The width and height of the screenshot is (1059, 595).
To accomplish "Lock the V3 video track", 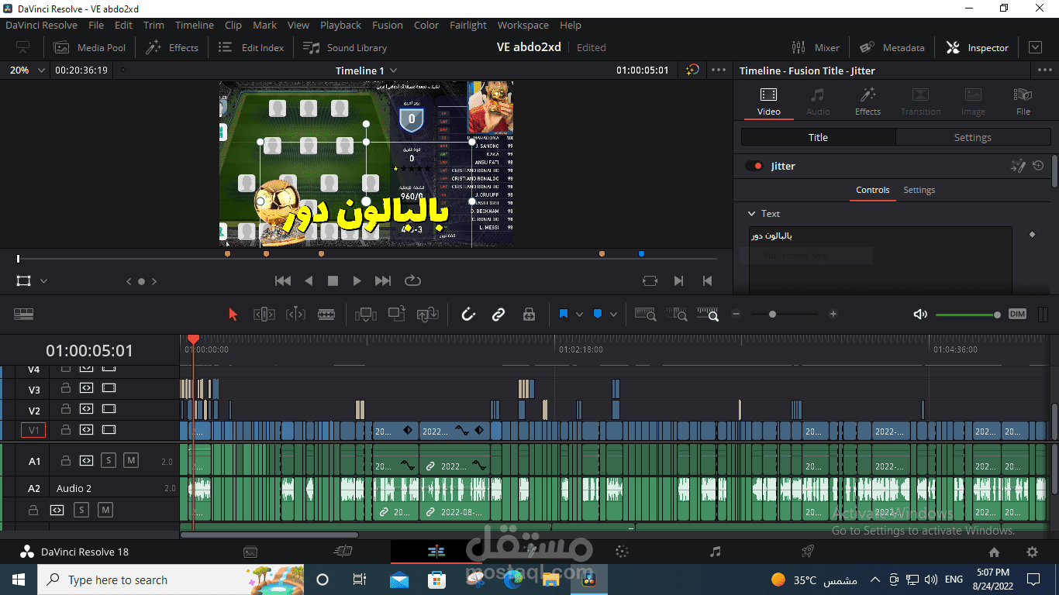I will coord(66,388).
